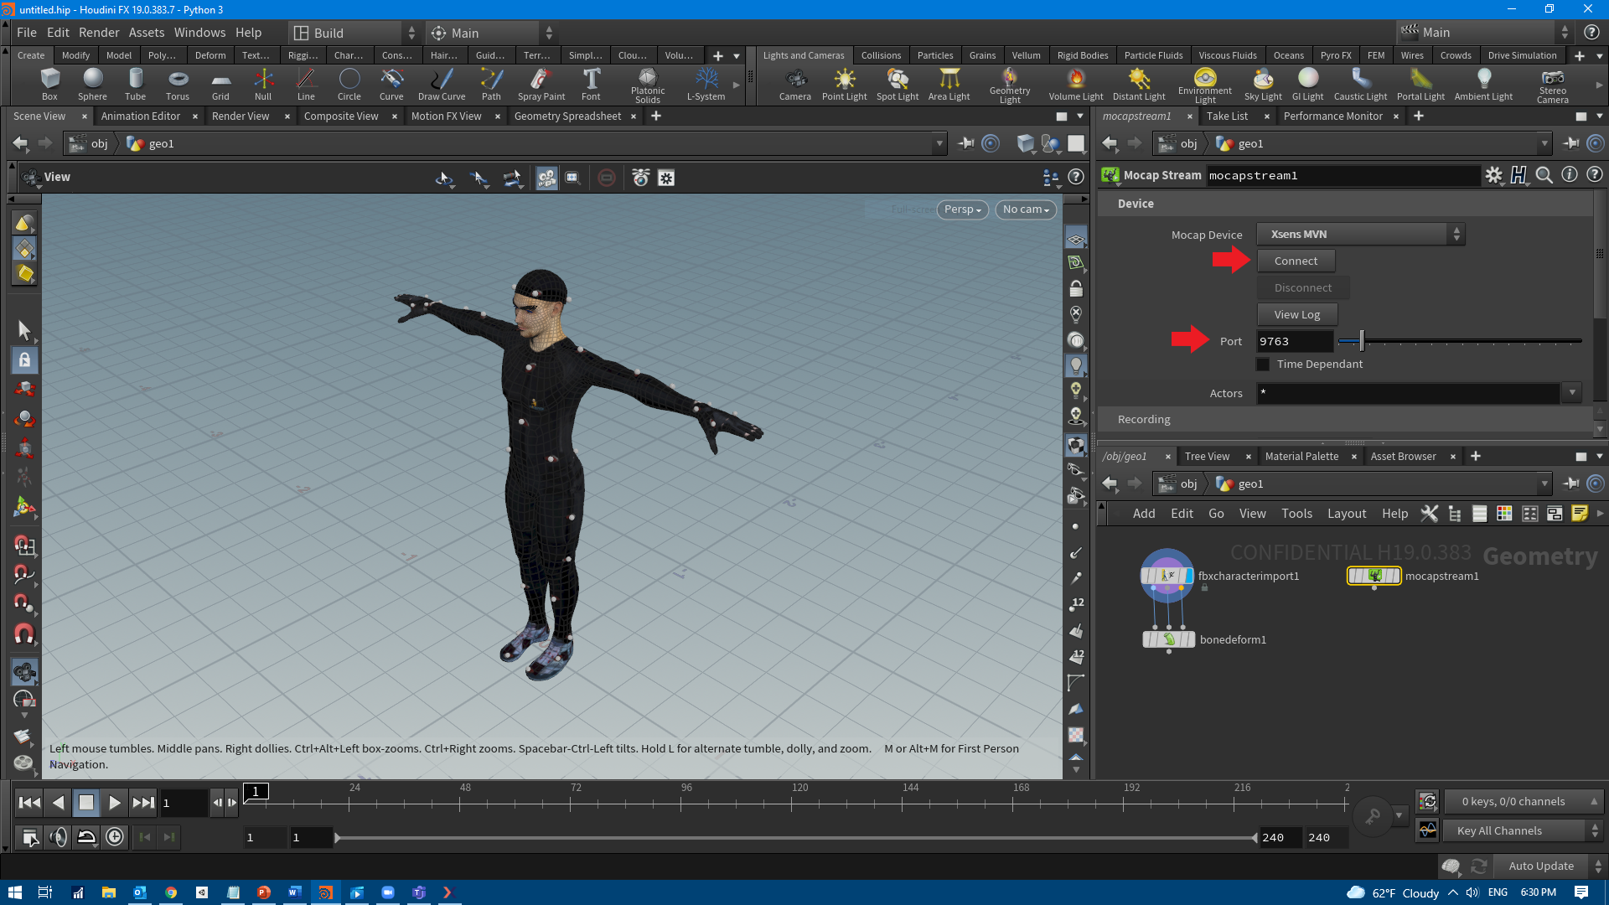Viewport: 1609px width, 905px height.
Task: Expand the Actors dropdown arrow
Action: pyautogui.click(x=1571, y=393)
